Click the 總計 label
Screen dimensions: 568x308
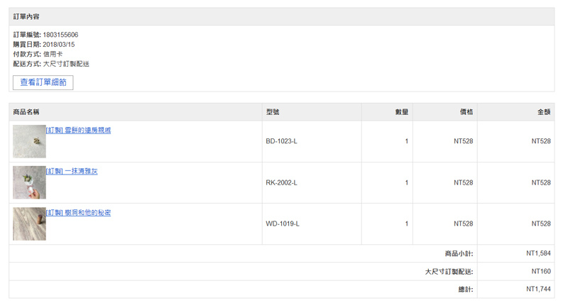(466, 289)
